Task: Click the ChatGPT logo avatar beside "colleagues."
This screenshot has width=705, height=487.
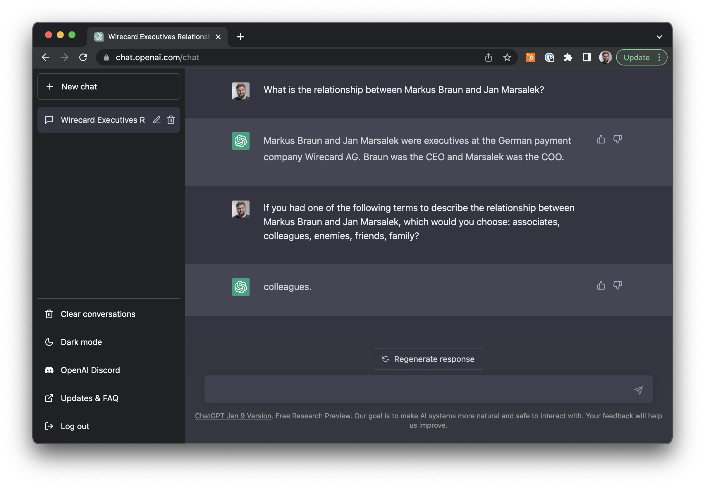Action: [240, 287]
